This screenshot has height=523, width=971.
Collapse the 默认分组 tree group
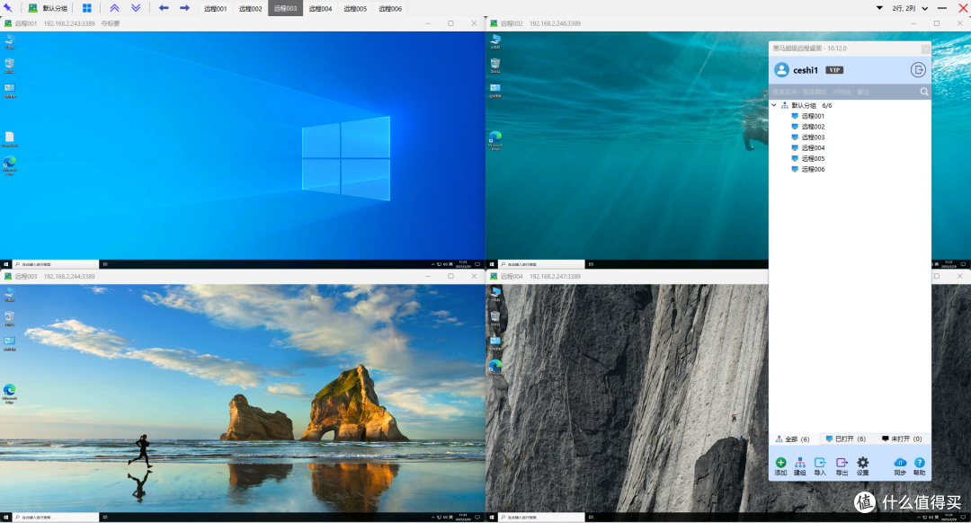pos(774,105)
